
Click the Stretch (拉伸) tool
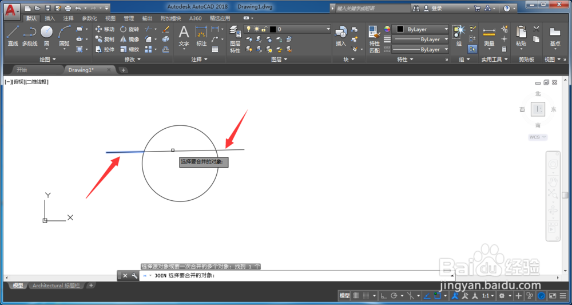pyautogui.click(x=105, y=49)
